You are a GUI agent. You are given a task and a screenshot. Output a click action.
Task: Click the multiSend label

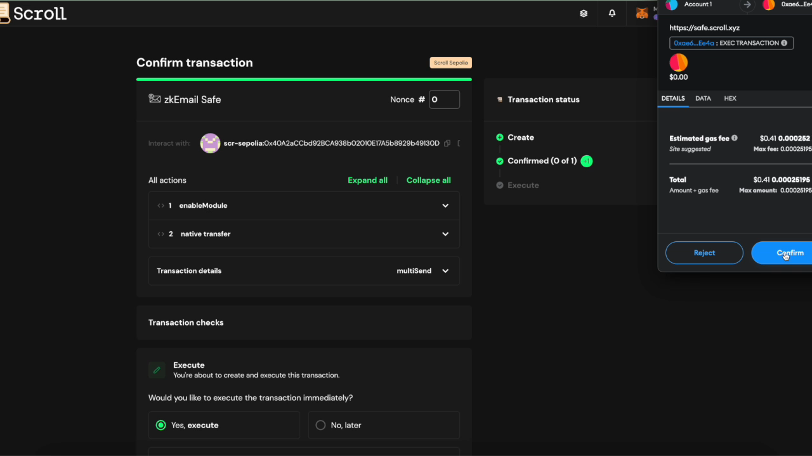tap(414, 271)
